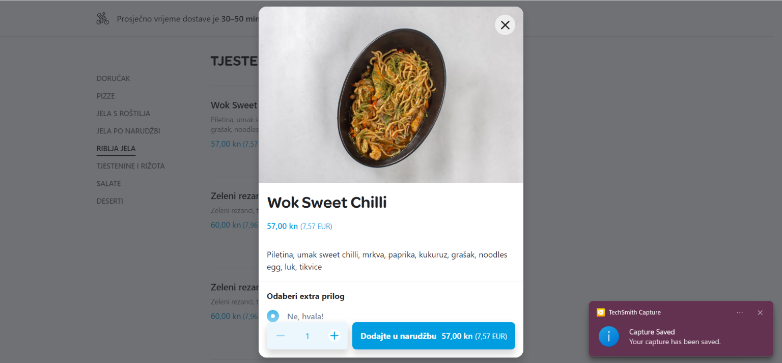Open the DESERTI category
This screenshot has height=363, width=782.
tap(110, 201)
